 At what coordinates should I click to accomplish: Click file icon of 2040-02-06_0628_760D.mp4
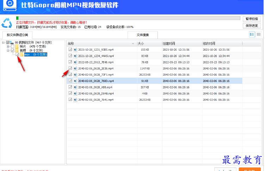[x=75, y=81]
